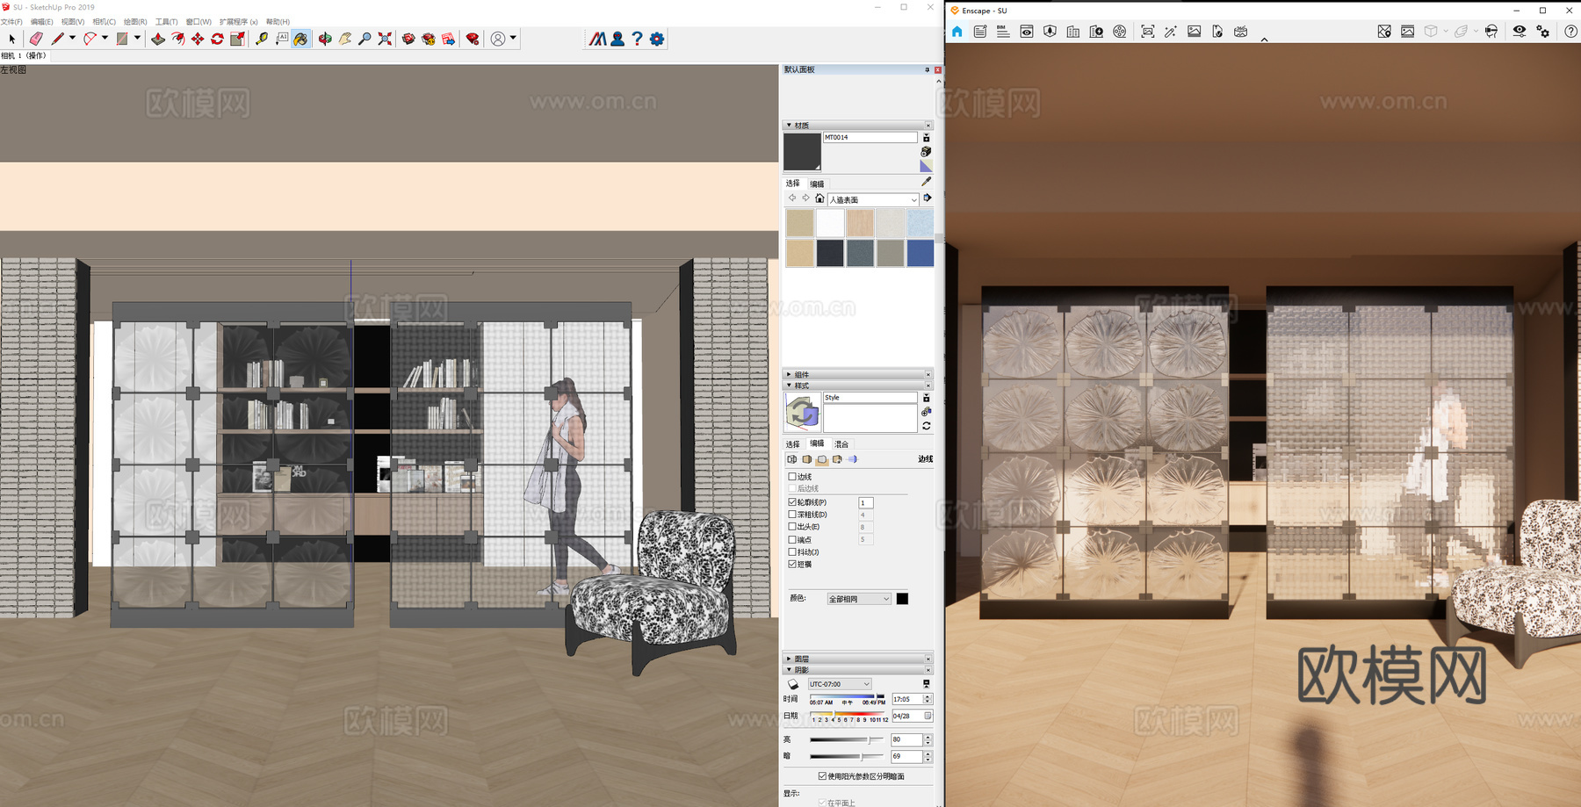
Task: Click the Zoom Extents tool
Action: [385, 39]
